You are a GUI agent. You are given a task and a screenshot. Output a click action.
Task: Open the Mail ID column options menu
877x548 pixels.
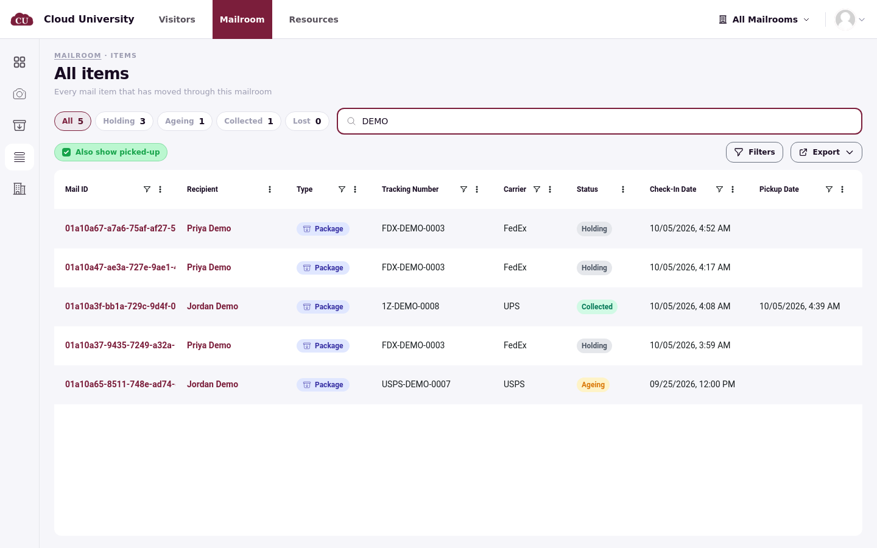[x=160, y=189]
